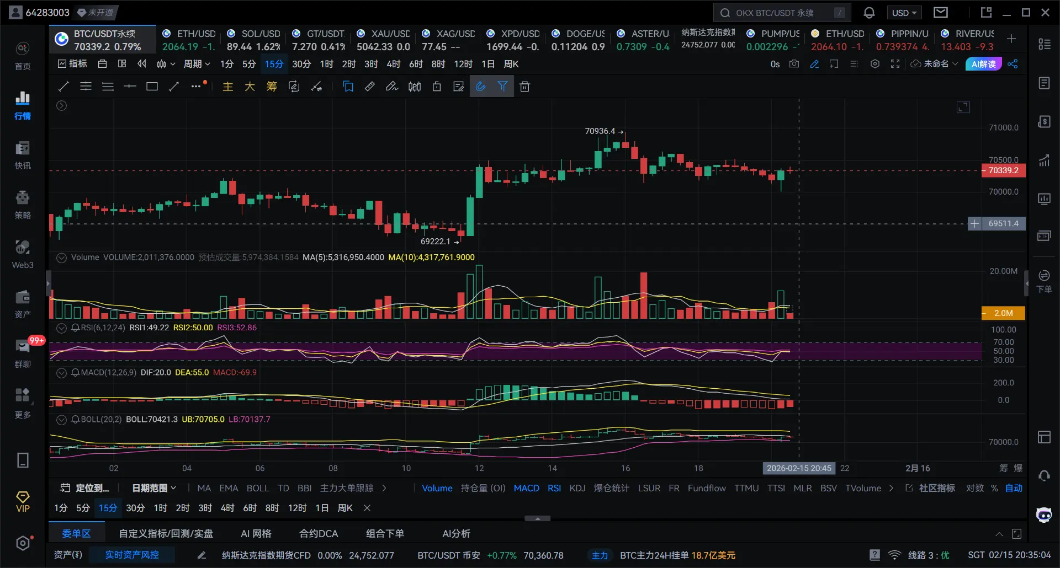Select the ruler measurement tool
This screenshot has width=1060, height=568.
pyautogui.click(x=370, y=87)
